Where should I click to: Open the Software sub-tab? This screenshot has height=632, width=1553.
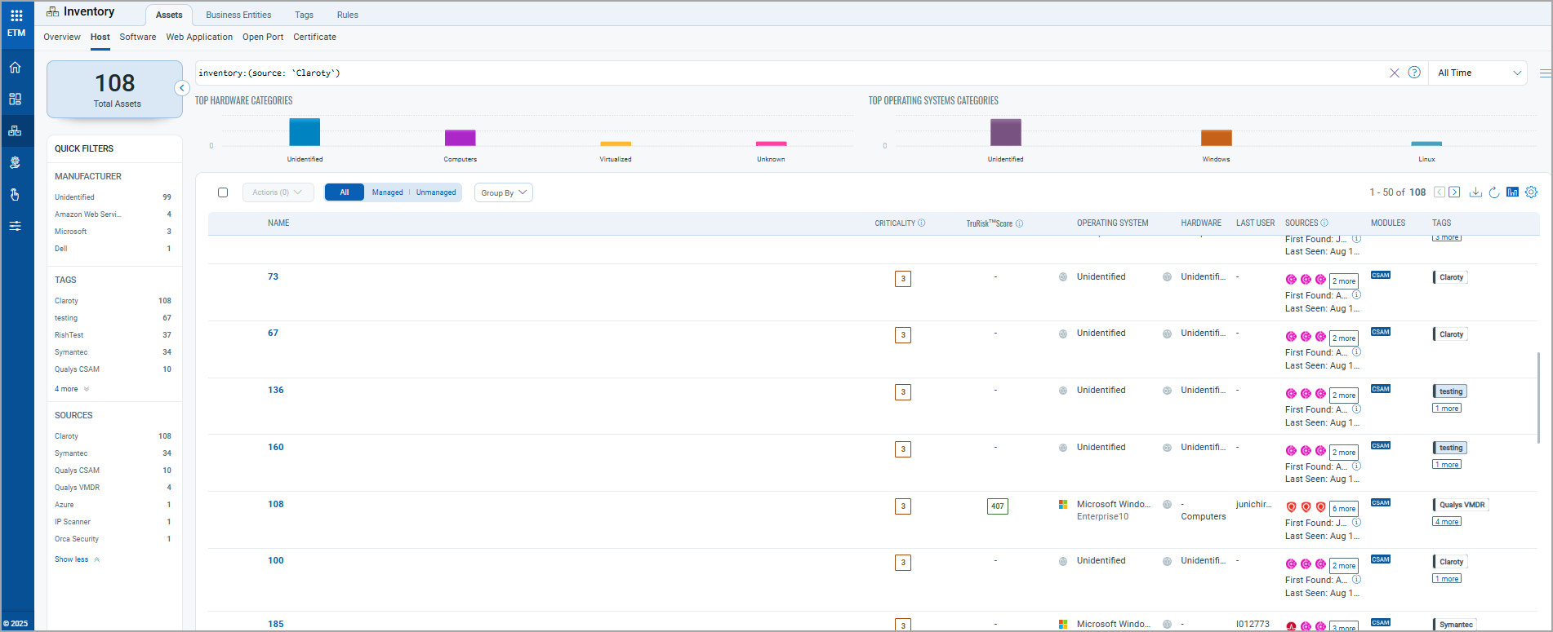pyautogui.click(x=137, y=37)
